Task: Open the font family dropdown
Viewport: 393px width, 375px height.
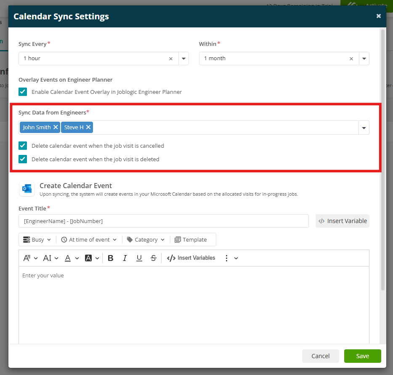Action: (30, 258)
